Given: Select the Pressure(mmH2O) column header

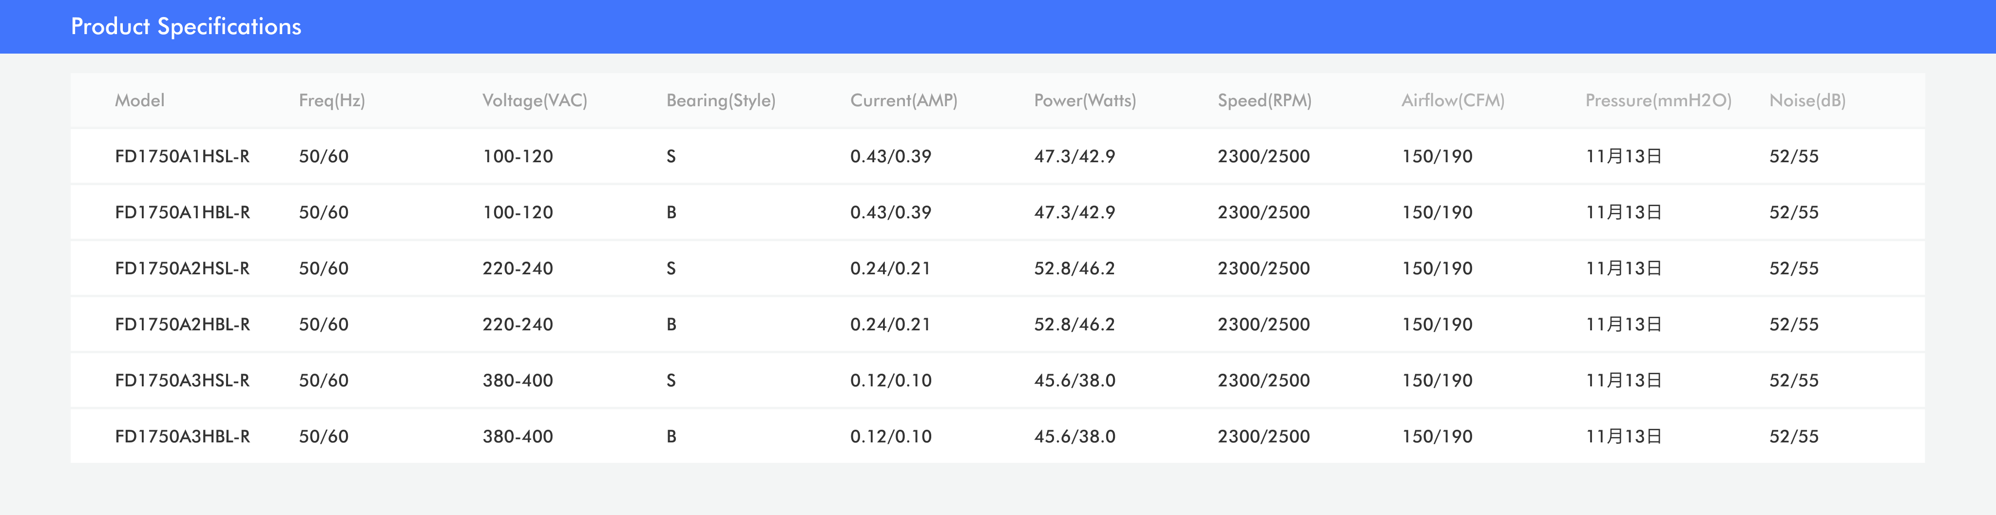Looking at the screenshot, I should tap(1658, 101).
